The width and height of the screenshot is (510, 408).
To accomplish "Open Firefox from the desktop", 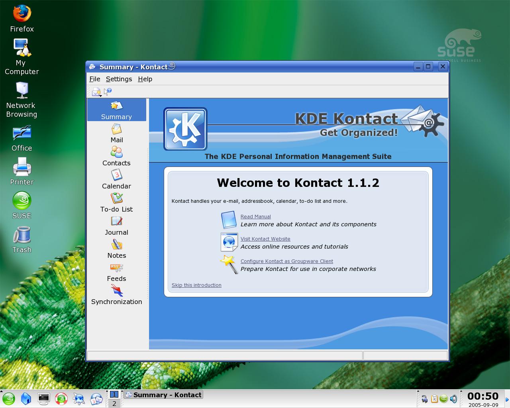I will point(22,19).
